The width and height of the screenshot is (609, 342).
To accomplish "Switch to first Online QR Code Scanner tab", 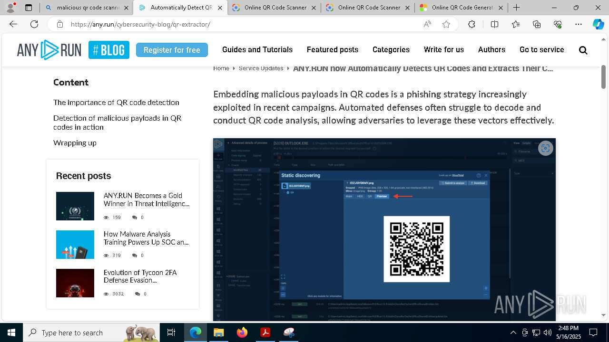I will click(x=274, y=8).
